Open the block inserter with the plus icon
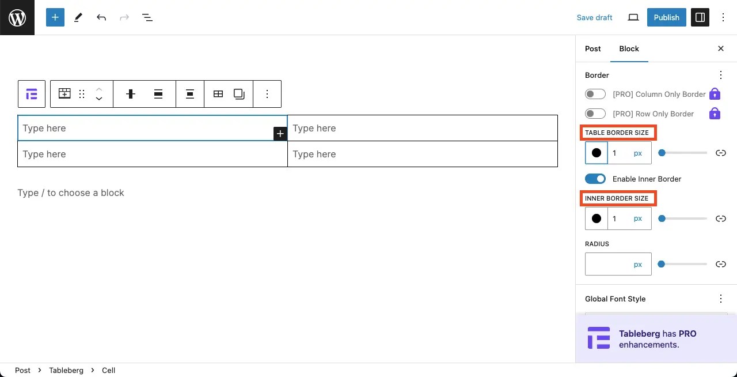Image resolution: width=737 pixels, height=377 pixels. [55, 17]
